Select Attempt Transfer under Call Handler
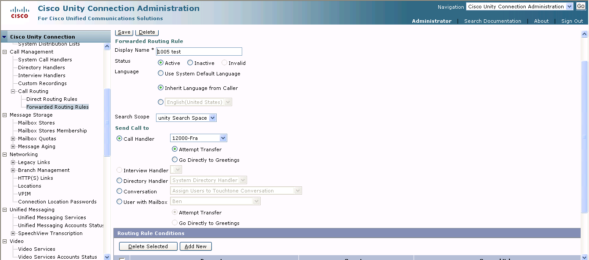This screenshot has height=260, width=589. 175,149
